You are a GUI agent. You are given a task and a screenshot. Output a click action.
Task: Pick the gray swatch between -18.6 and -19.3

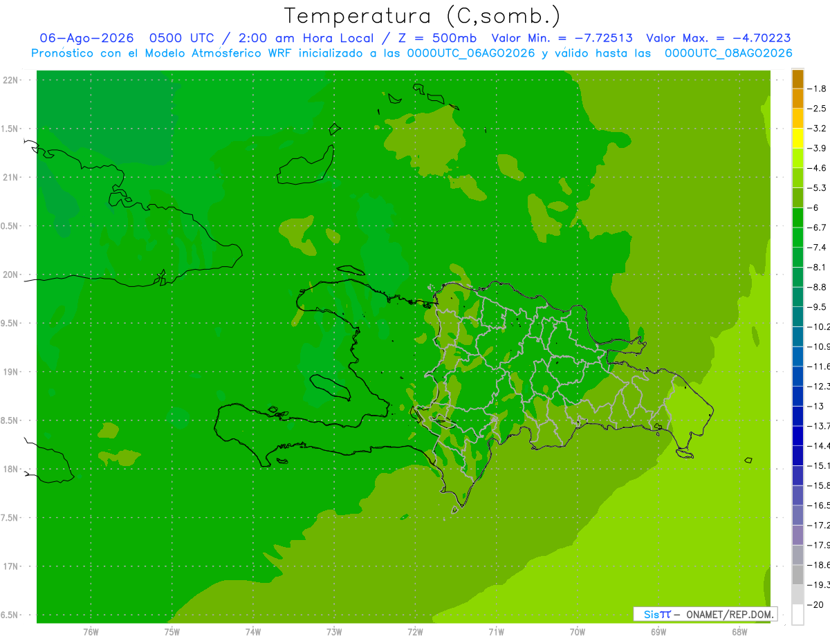click(x=797, y=575)
